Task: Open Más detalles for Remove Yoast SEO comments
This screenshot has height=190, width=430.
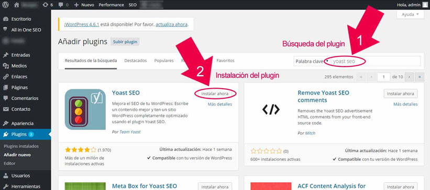Action: 405,104
